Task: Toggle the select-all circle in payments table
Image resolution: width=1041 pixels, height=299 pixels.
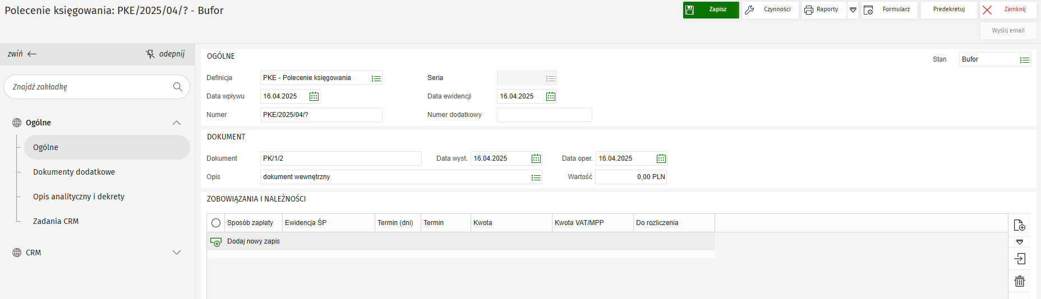Action: click(x=216, y=223)
